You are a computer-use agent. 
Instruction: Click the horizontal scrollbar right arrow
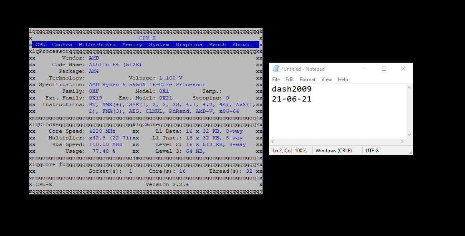click(402, 142)
